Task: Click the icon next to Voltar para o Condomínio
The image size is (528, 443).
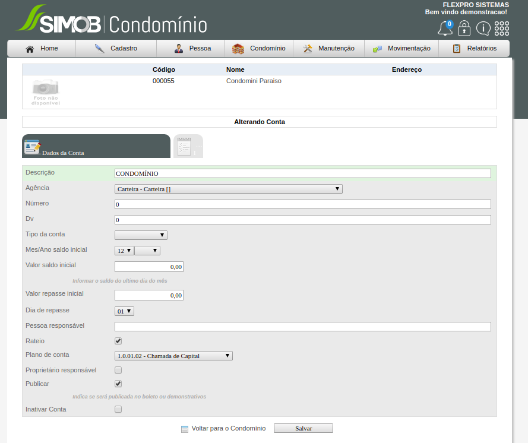Action: click(185, 429)
